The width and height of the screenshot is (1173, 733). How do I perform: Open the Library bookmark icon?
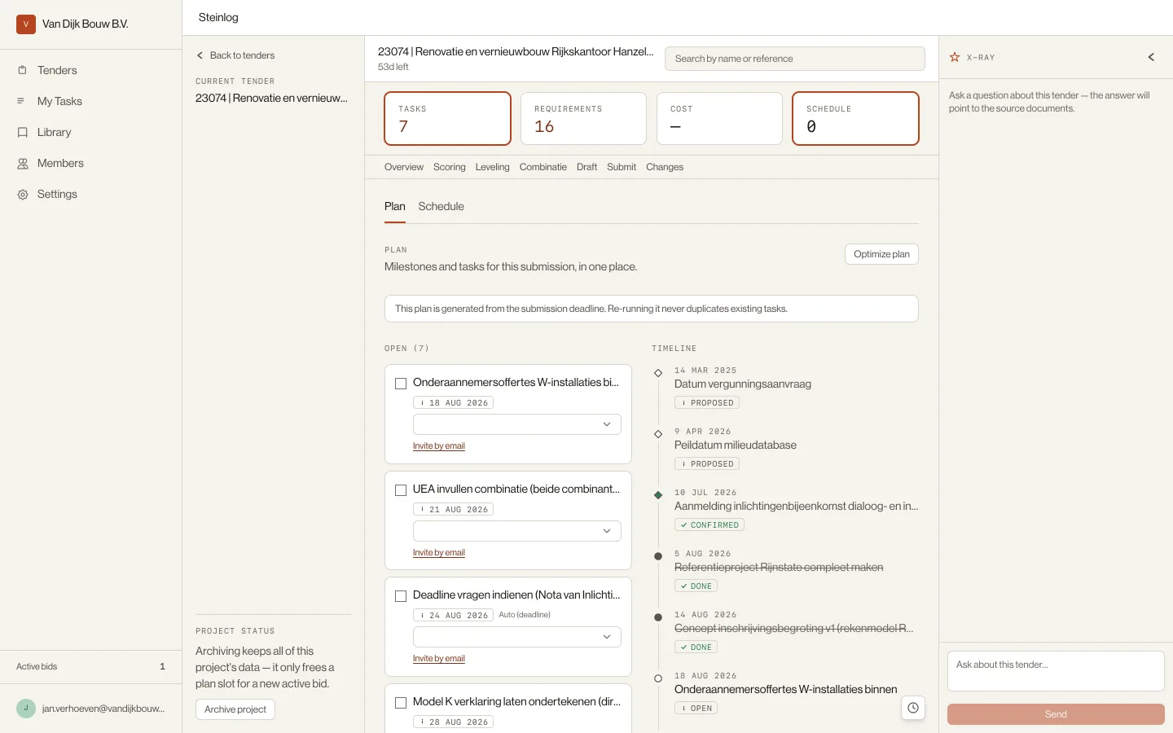tap(22, 132)
